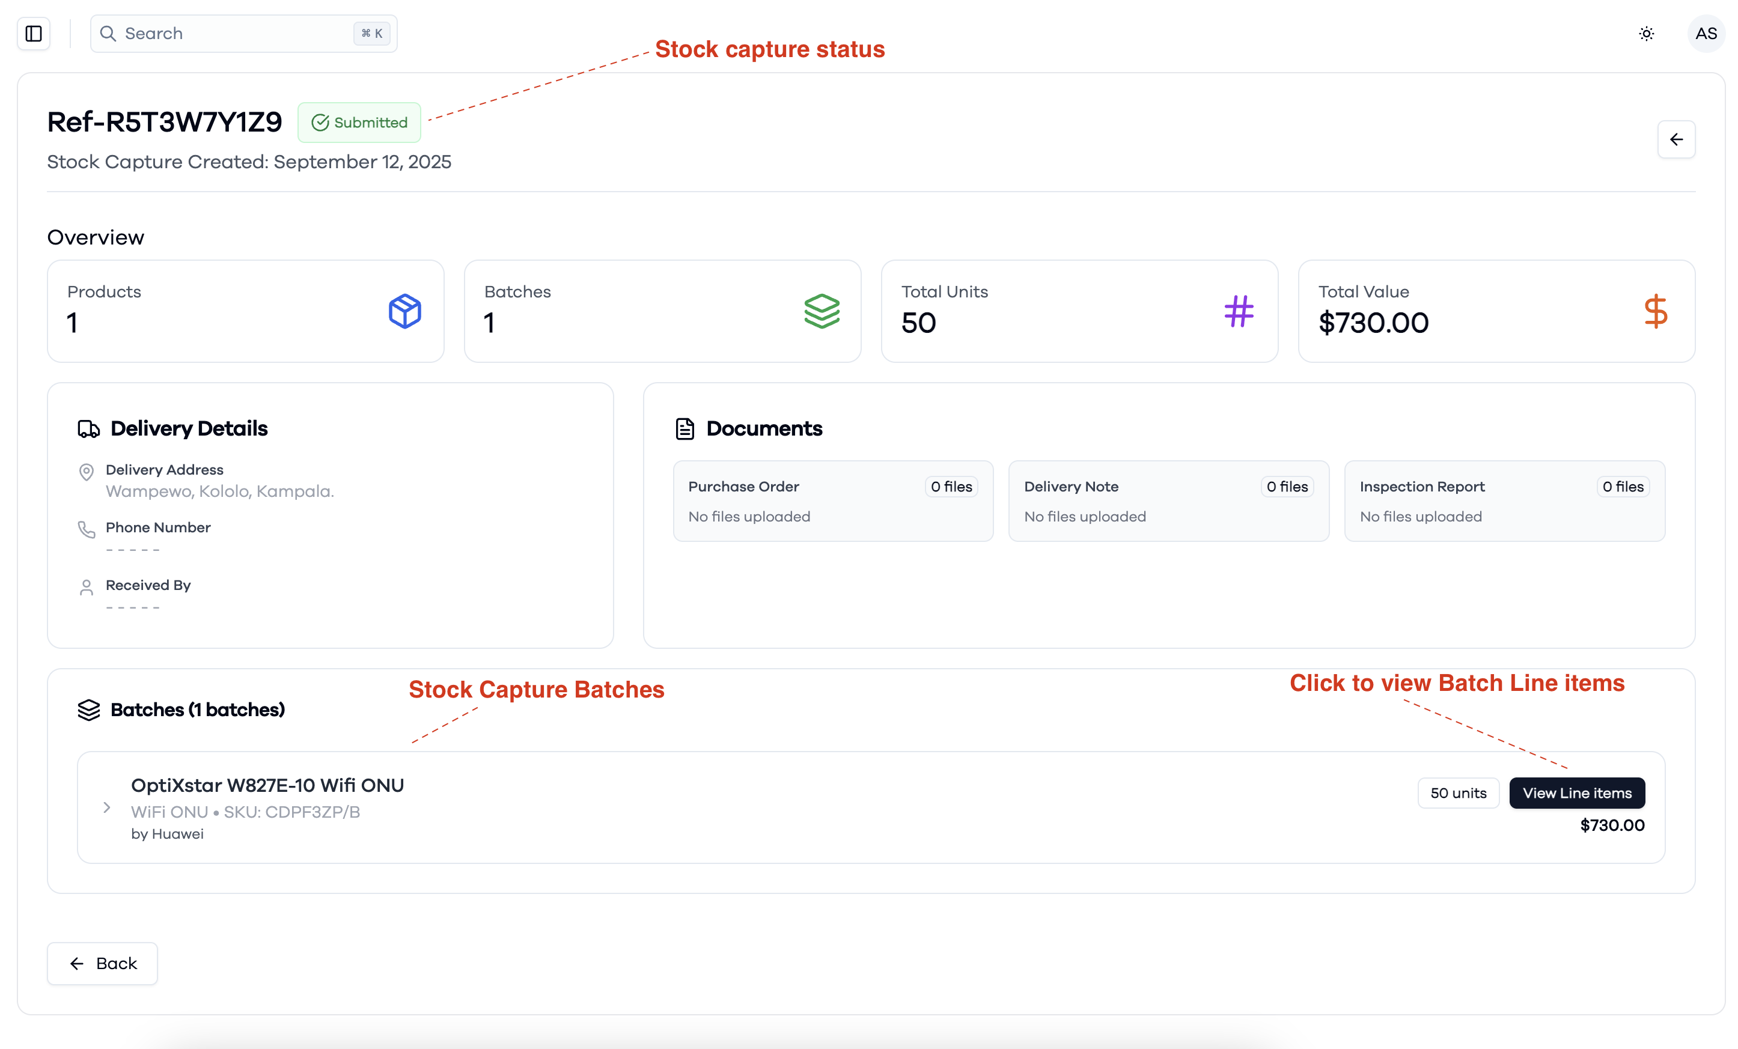Click the Inspection Report 0 files badge
Image resolution: width=1738 pixels, height=1049 pixels.
click(x=1623, y=487)
